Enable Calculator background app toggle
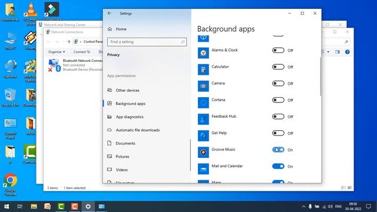 pyautogui.click(x=278, y=67)
